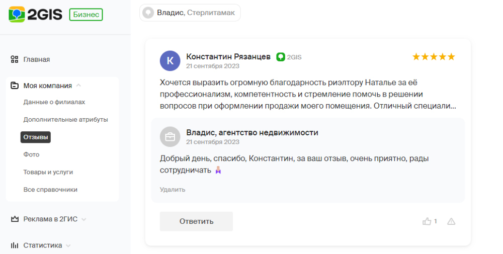Image resolution: width=503 pixels, height=254 pixels.
Task: Collapse the Моя компания section chevron
Action: pyautogui.click(x=78, y=86)
